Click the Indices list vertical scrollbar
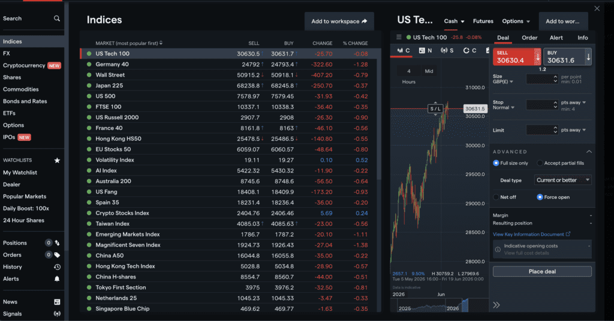 [x=379, y=119]
